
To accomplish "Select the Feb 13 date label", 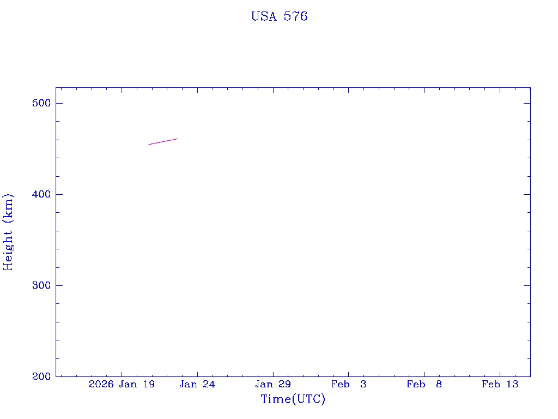I will 500,385.
